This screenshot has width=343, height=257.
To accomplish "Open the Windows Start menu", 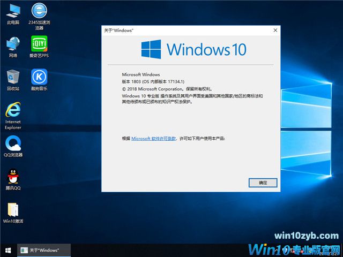I will click(8, 250).
